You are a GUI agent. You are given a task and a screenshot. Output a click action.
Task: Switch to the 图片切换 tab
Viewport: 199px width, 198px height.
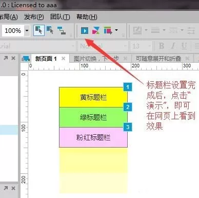pyautogui.click(x=96, y=59)
